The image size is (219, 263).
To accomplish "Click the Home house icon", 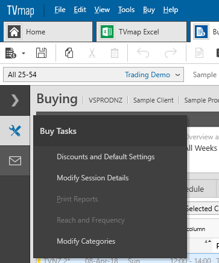I will click(14, 32).
